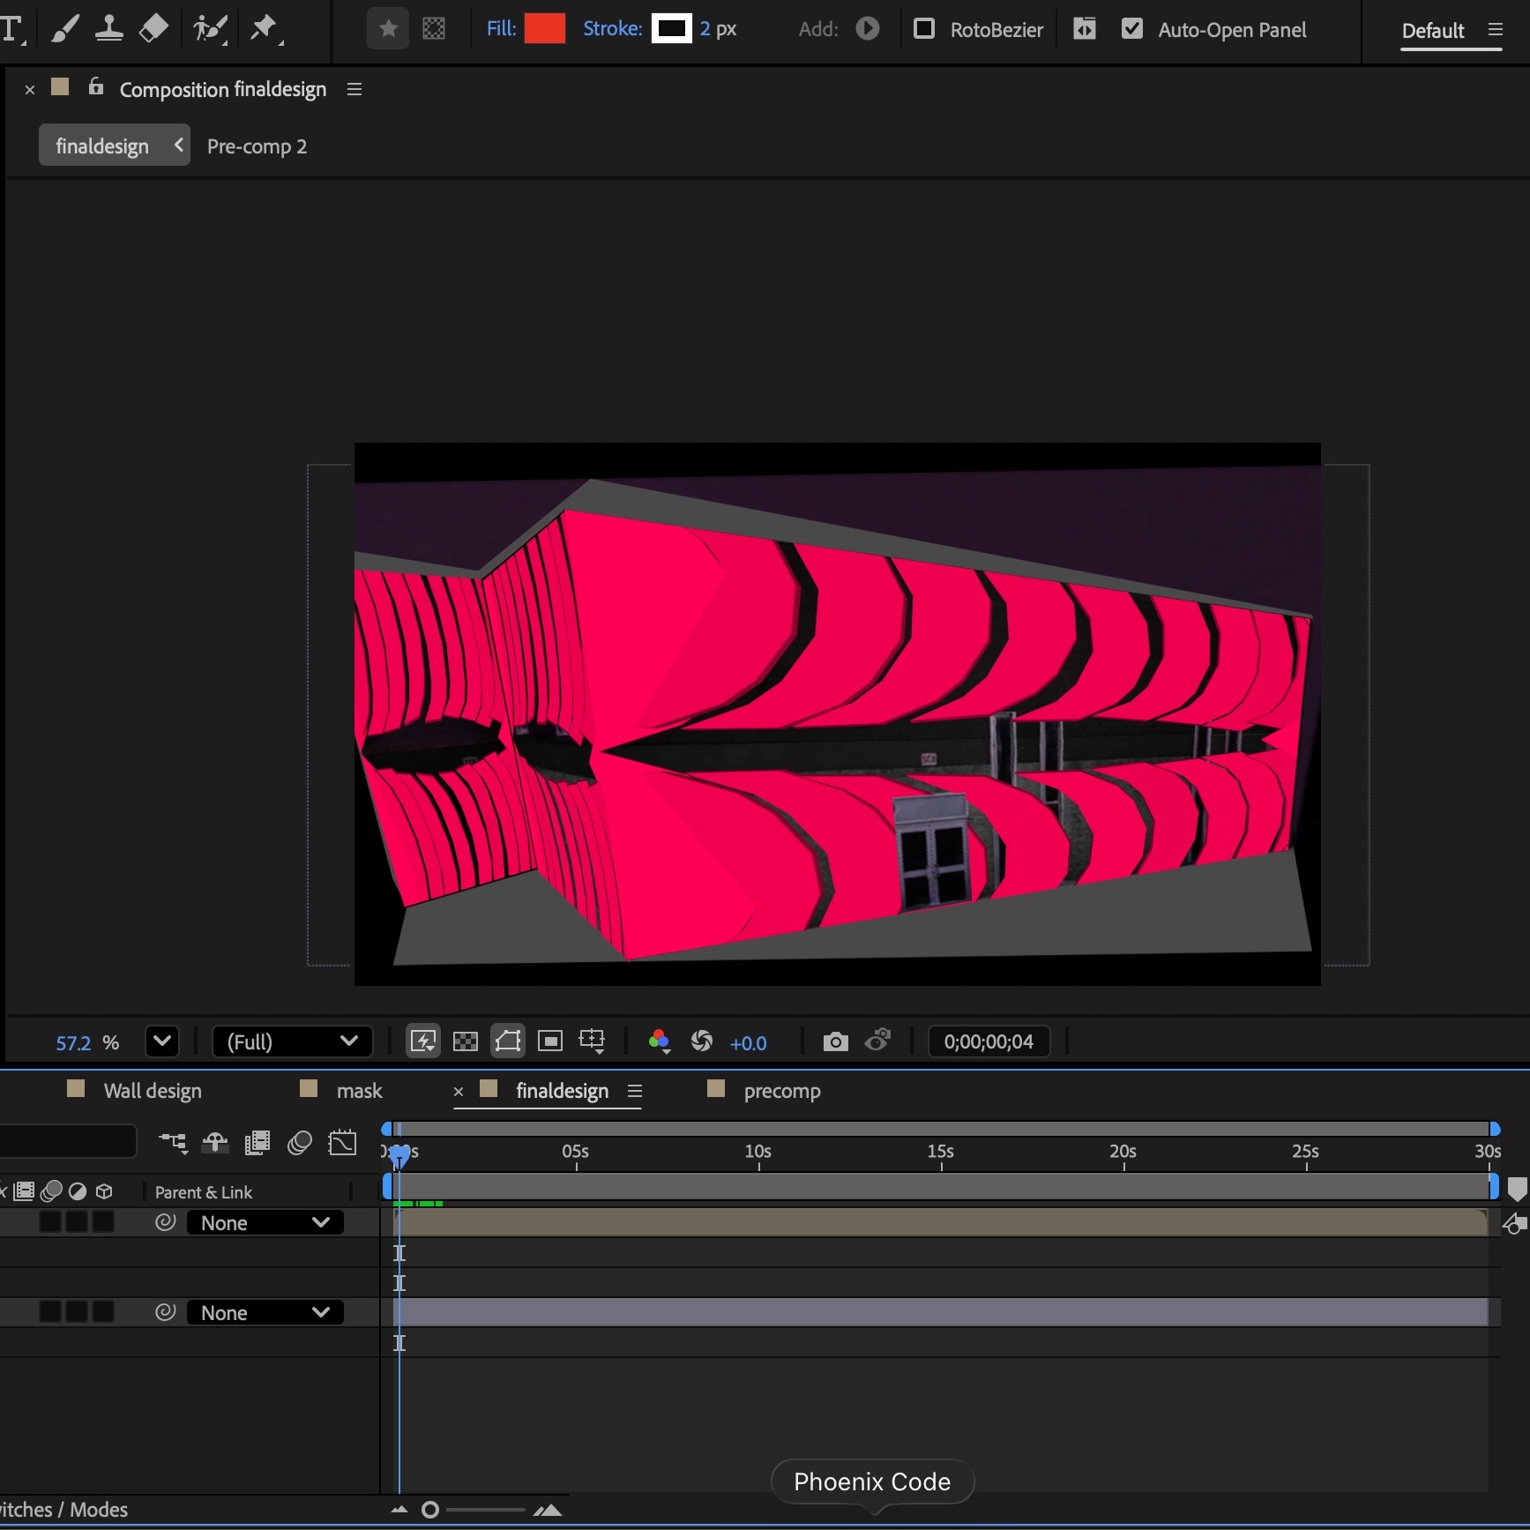Click the current time field showing 0;00;00;04
Screen dimensions: 1530x1530
coord(989,1041)
